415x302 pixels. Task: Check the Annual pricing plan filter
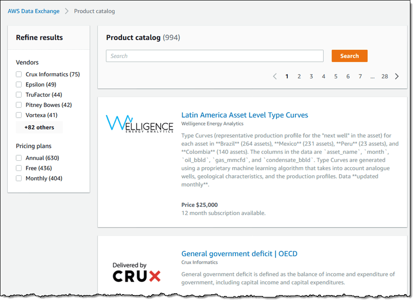coord(19,158)
